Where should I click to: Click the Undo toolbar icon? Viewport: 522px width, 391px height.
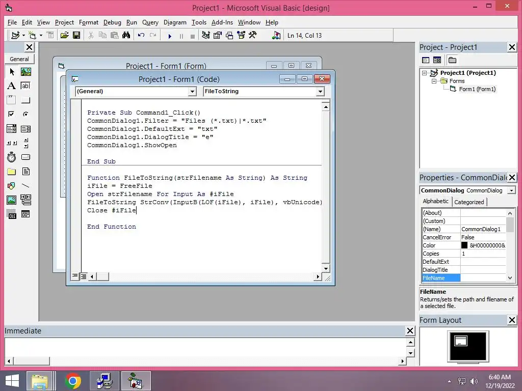tap(141, 35)
